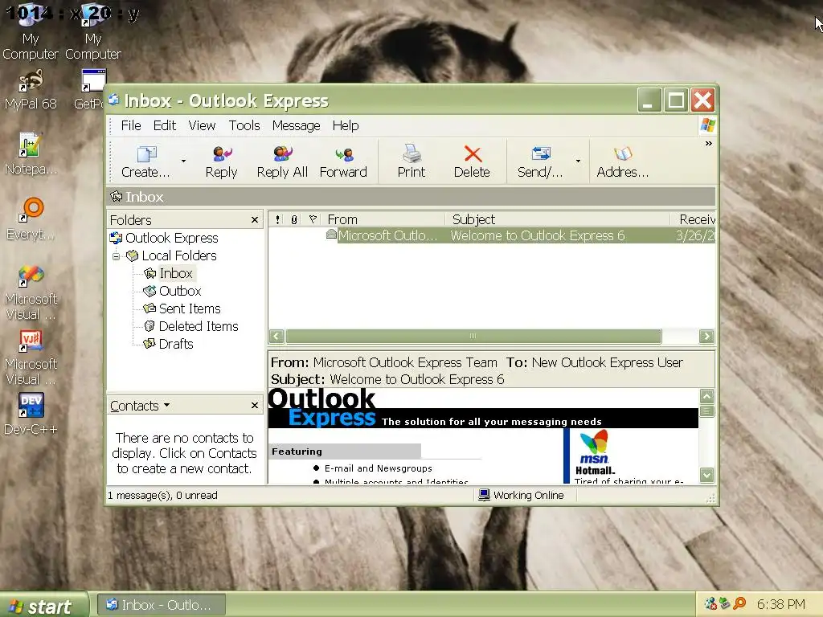This screenshot has height=617, width=823.
Task: Open the Outbox folder
Action: tap(173, 291)
